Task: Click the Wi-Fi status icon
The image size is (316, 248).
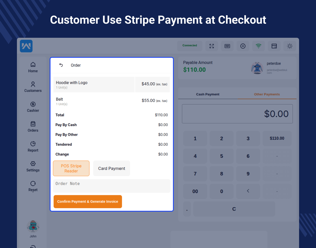Action: coord(258,46)
